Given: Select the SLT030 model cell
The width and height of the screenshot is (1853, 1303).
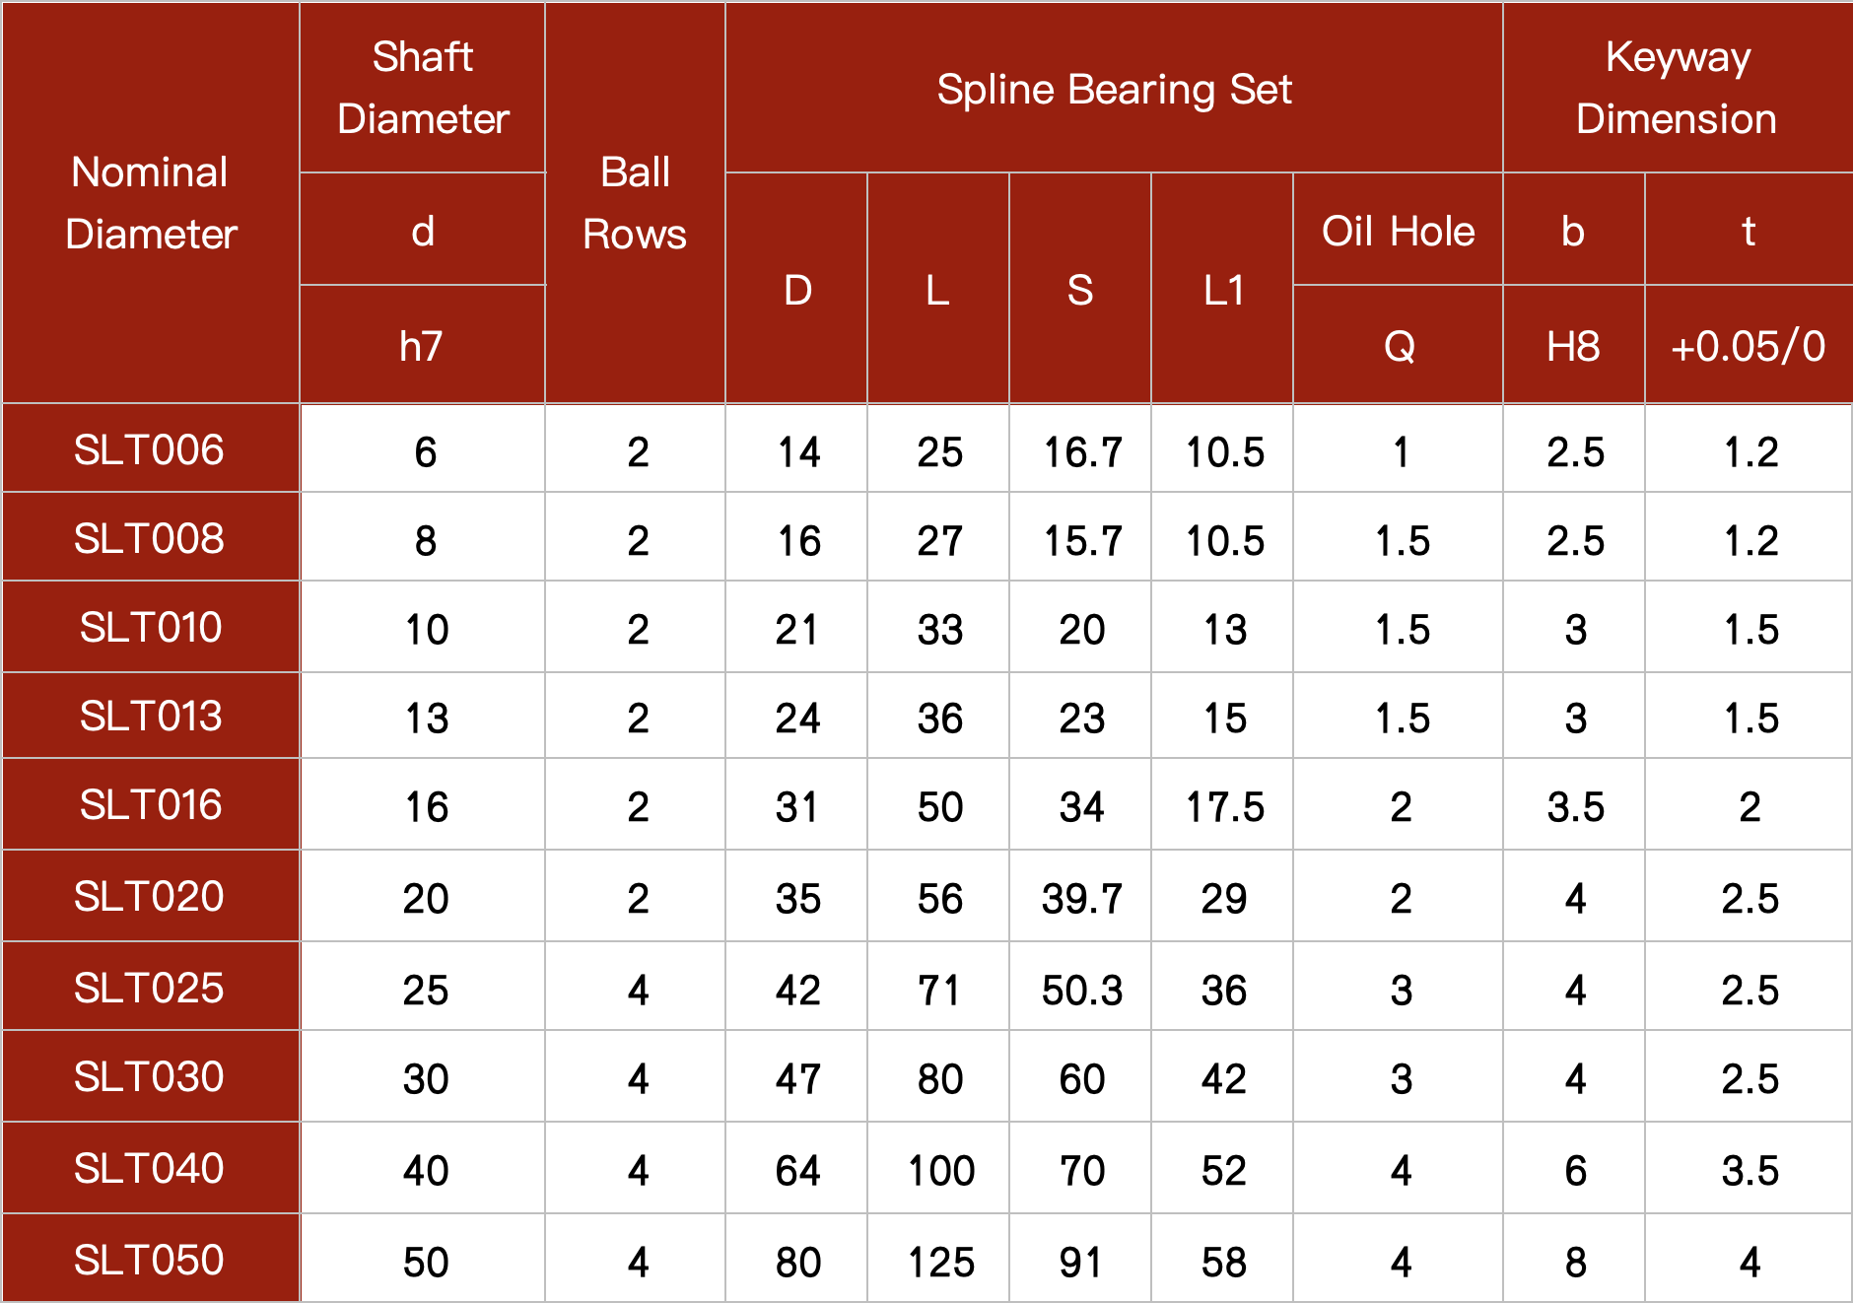Looking at the screenshot, I should pyautogui.click(x=150, y=1077).
